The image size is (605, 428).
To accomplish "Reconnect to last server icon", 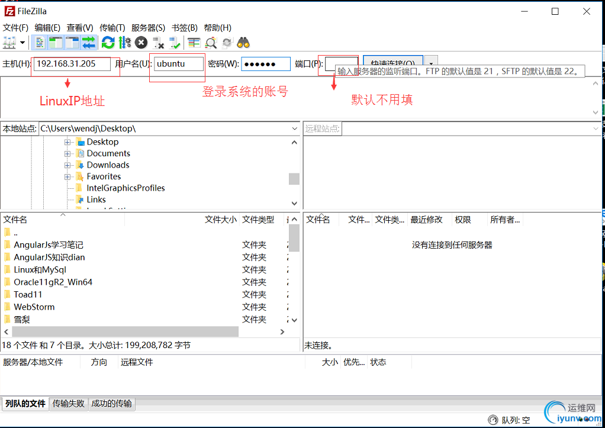I will click(175, 43).
